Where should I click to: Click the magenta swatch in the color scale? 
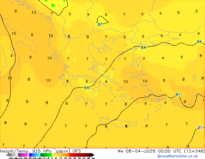click(26, 155)
